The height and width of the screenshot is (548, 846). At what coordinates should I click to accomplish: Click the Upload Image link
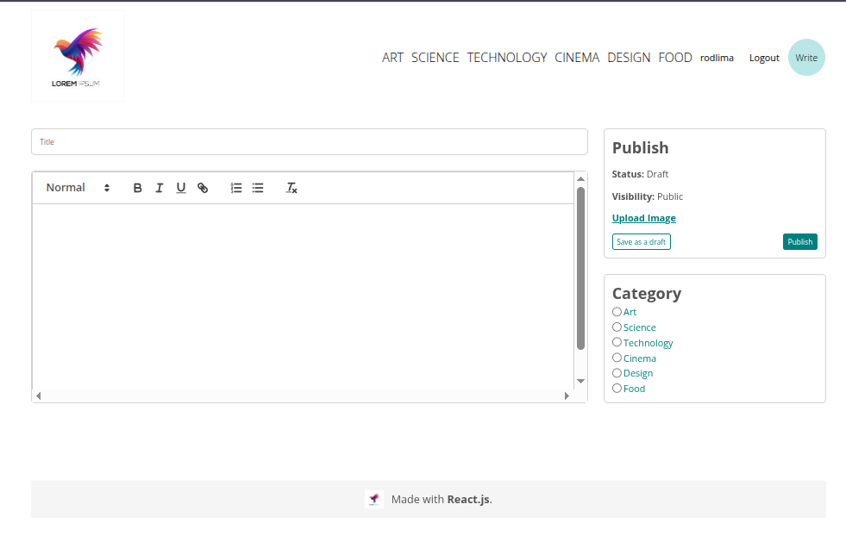(x=643, y=219)
